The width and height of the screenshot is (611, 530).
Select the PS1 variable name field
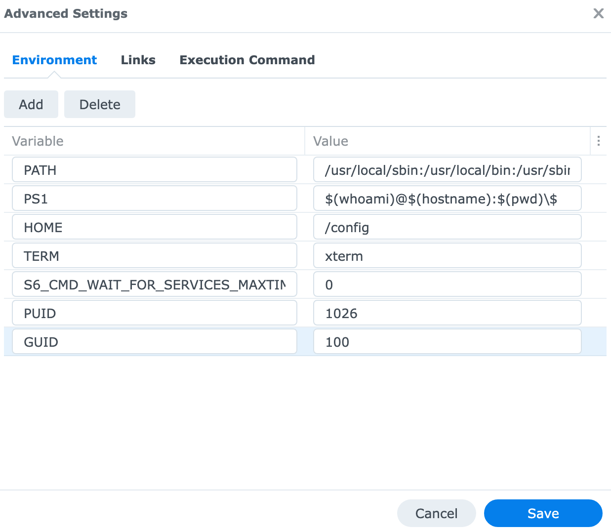(154, 198)
